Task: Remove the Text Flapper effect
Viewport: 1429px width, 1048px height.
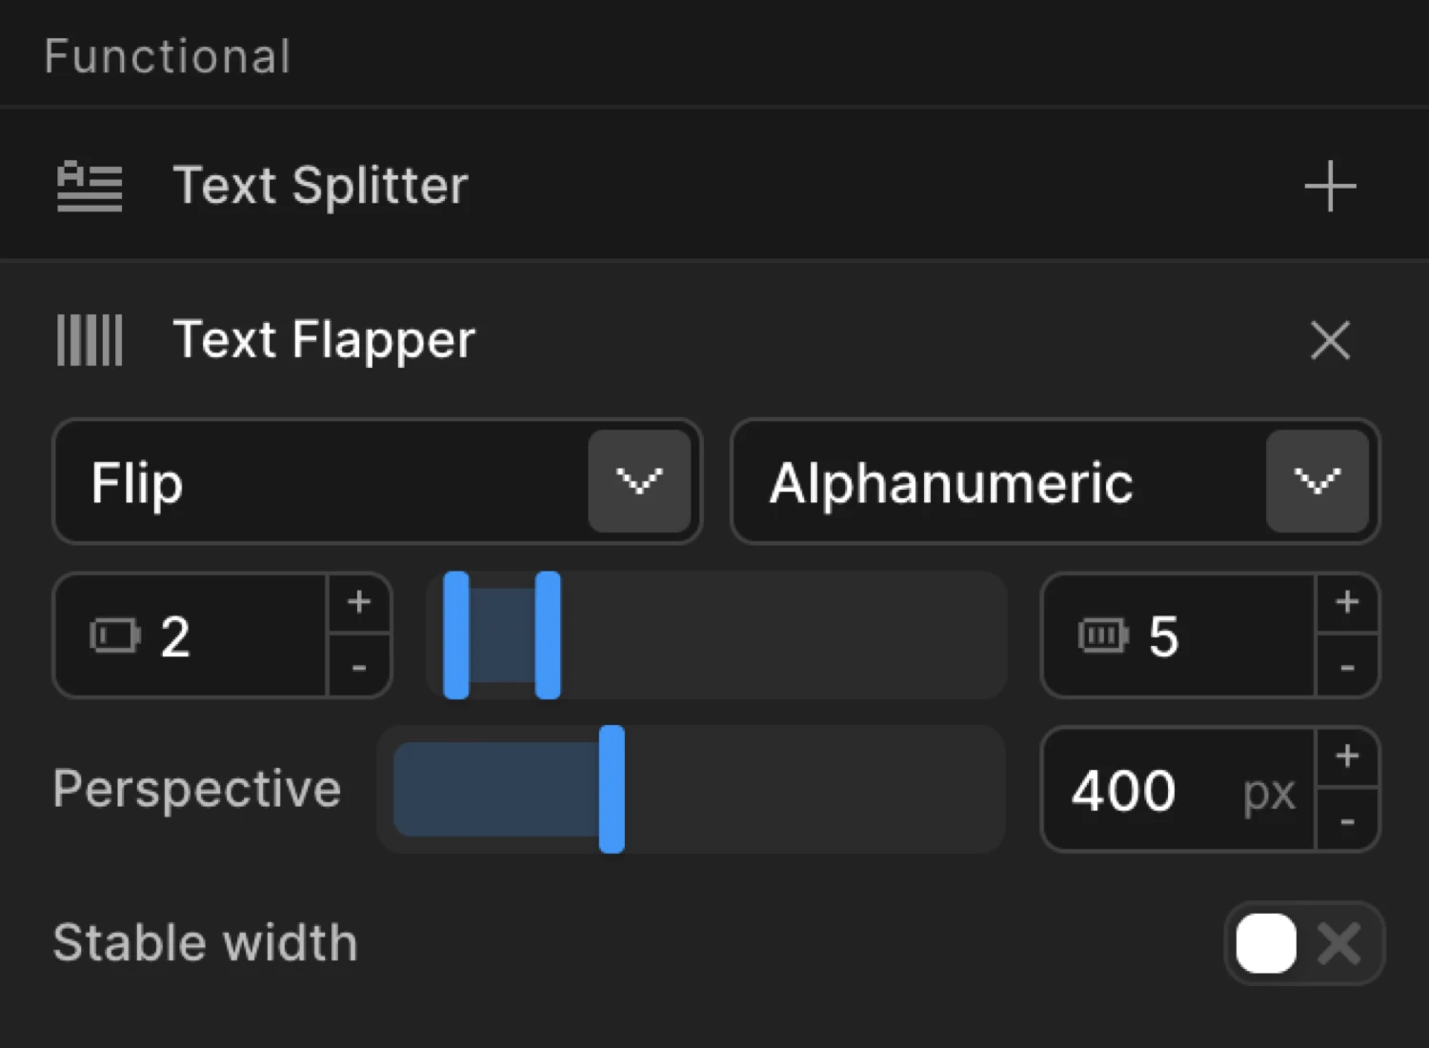Action: 1329,340
